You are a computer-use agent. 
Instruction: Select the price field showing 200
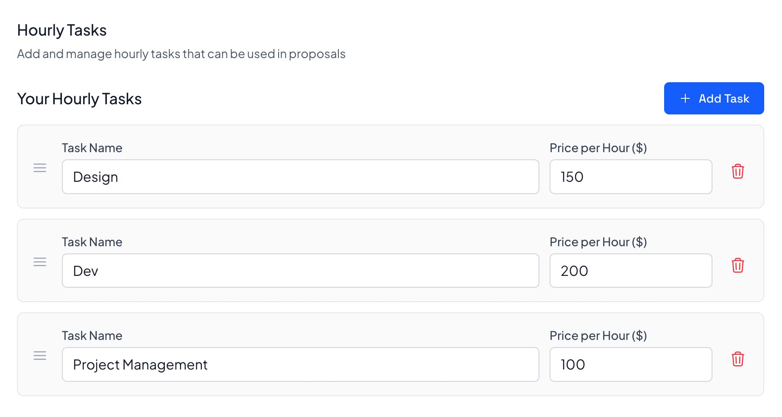pos(630,271)
